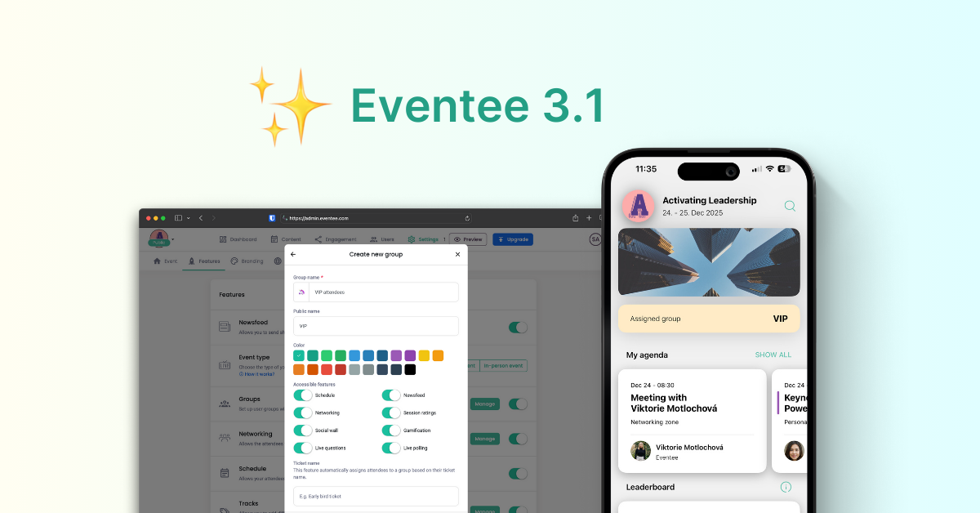Viewport: 980px width, 513px height.
Task: Toggle the Schedule switch in Features list
Action: [518, 473]
